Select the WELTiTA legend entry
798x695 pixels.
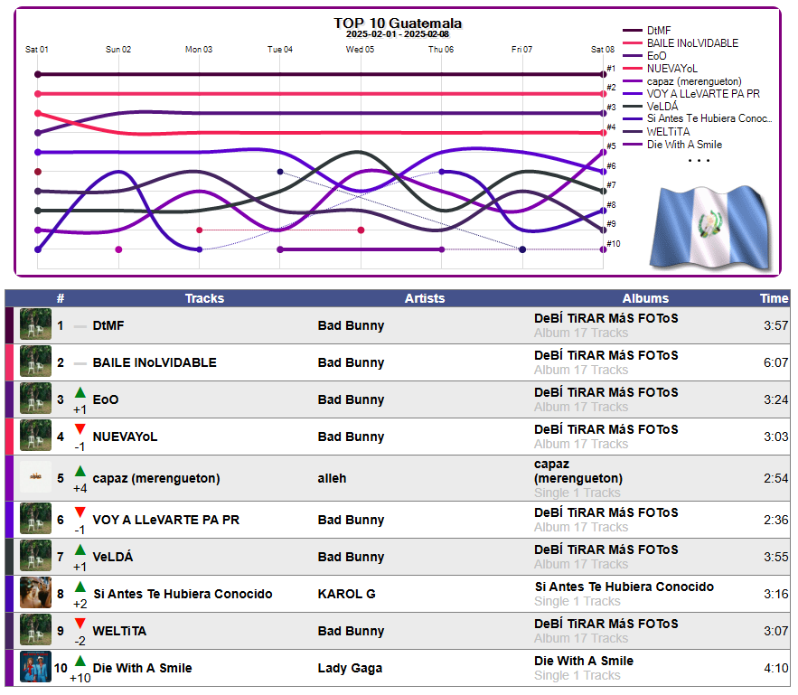pos(657,132)
